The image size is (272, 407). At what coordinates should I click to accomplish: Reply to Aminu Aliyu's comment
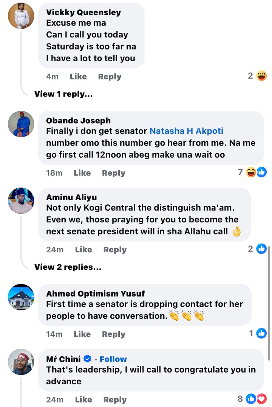(115, 250)
